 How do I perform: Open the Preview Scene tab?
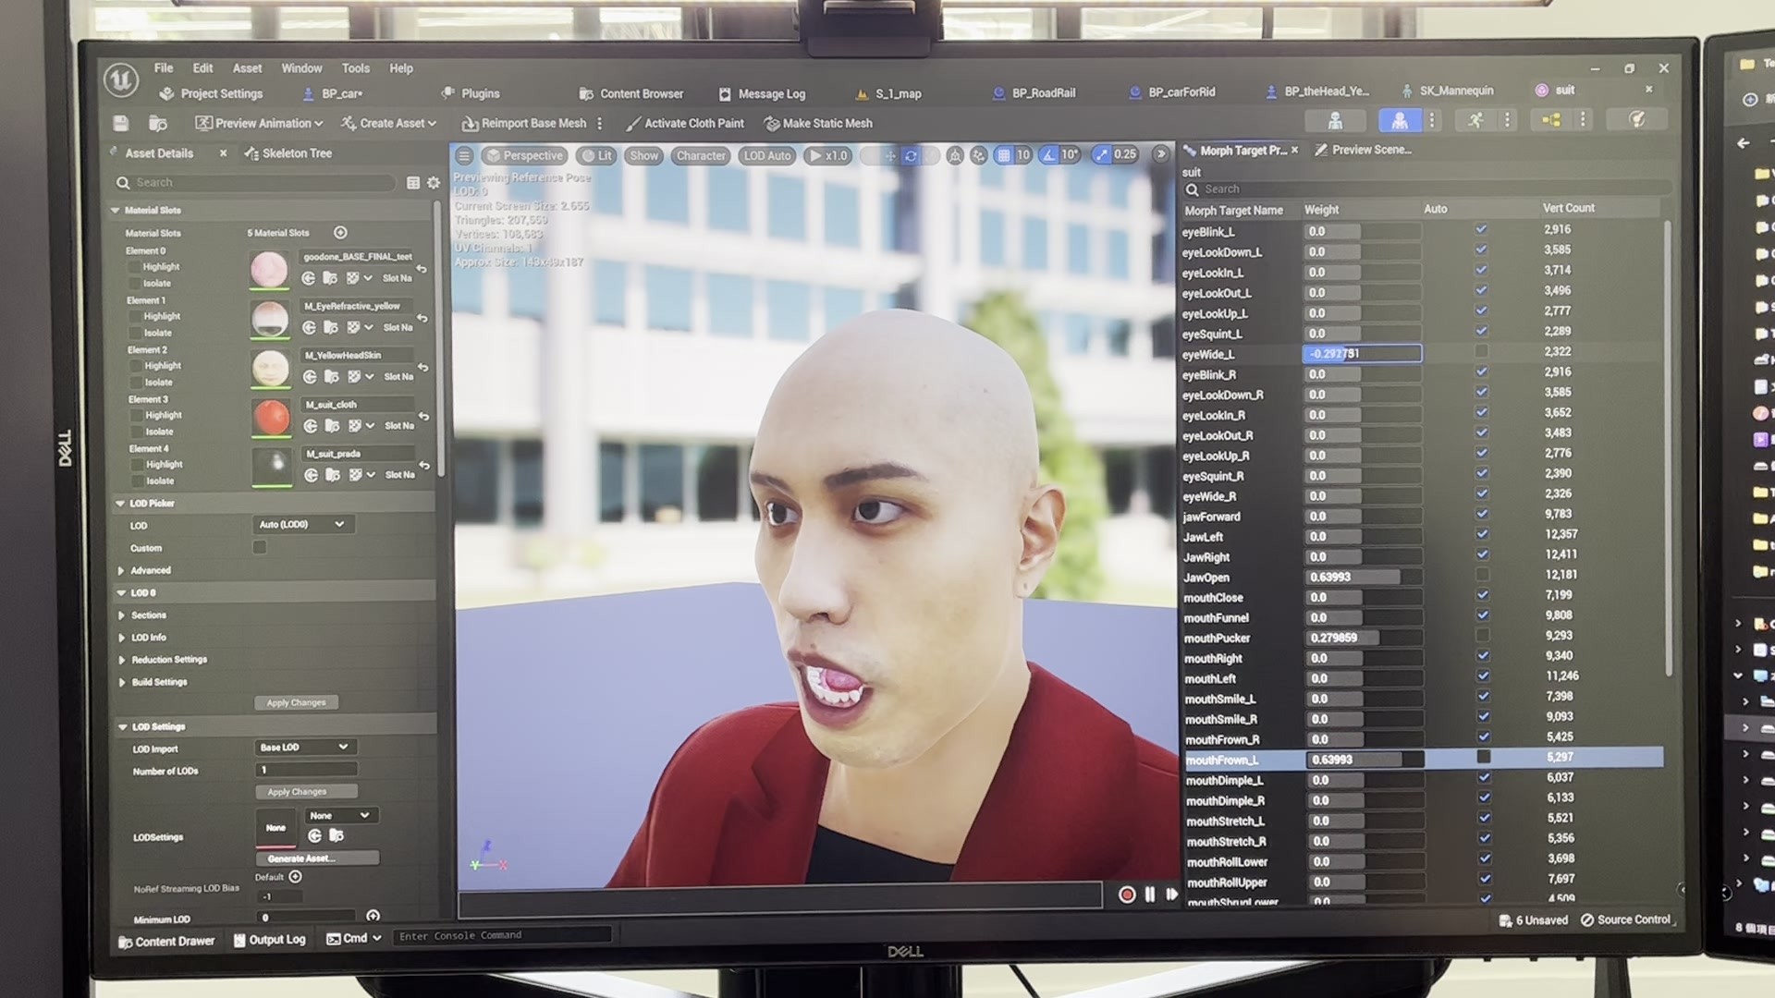(x=1363, y=150)
